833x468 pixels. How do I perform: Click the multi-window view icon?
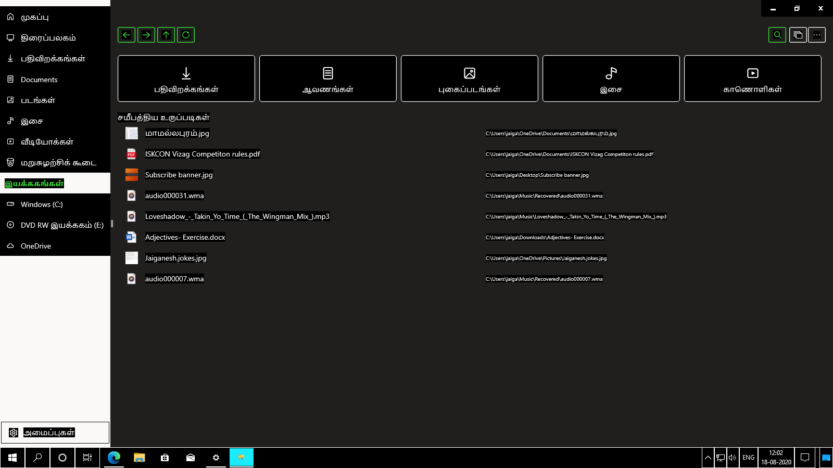tap(798, 35)
